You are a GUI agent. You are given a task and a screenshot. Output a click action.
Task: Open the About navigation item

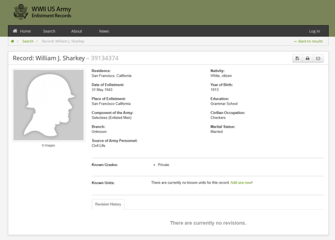point(76,31)
